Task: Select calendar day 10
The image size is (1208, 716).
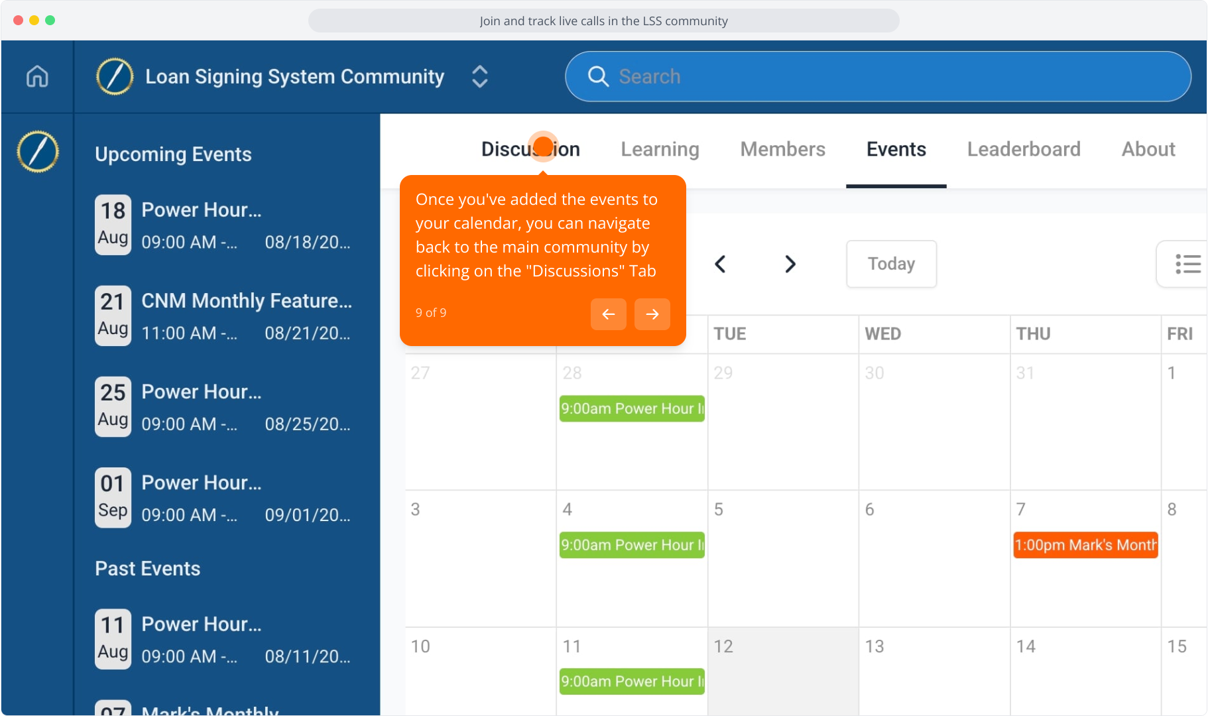Action: (x=481, y=672)
